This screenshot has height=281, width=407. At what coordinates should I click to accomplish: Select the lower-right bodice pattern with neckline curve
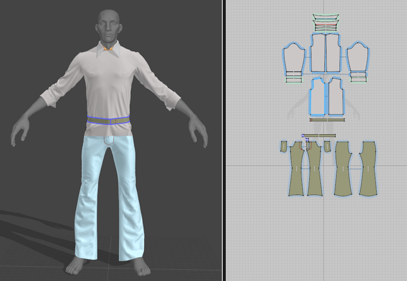pyautogui.click(x=336, y=97)
